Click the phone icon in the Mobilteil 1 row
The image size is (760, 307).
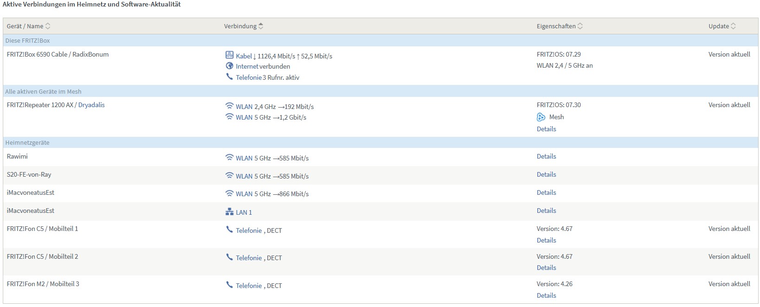[x=229, y=230]
